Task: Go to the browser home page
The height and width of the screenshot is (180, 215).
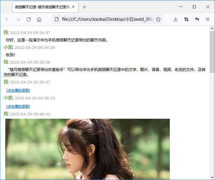Action: (39, 19)
